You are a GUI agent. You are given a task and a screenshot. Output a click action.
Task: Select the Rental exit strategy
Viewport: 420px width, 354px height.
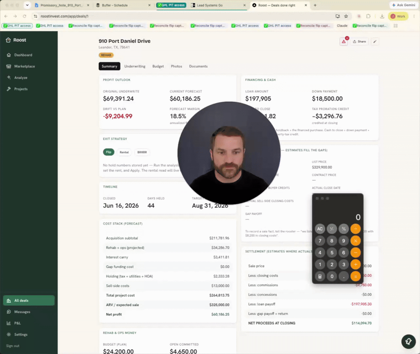coord(124,152)
